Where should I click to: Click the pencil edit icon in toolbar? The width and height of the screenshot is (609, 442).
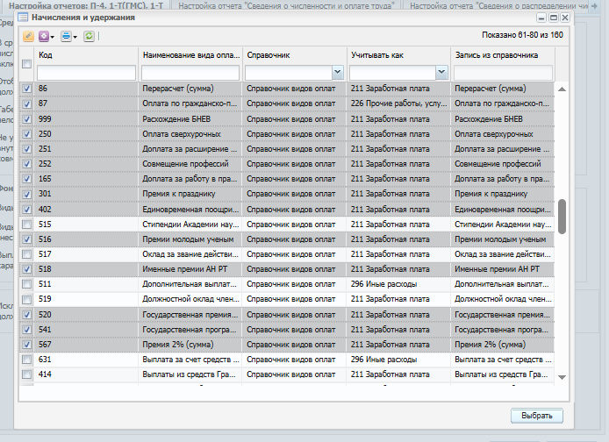point(28,36)
